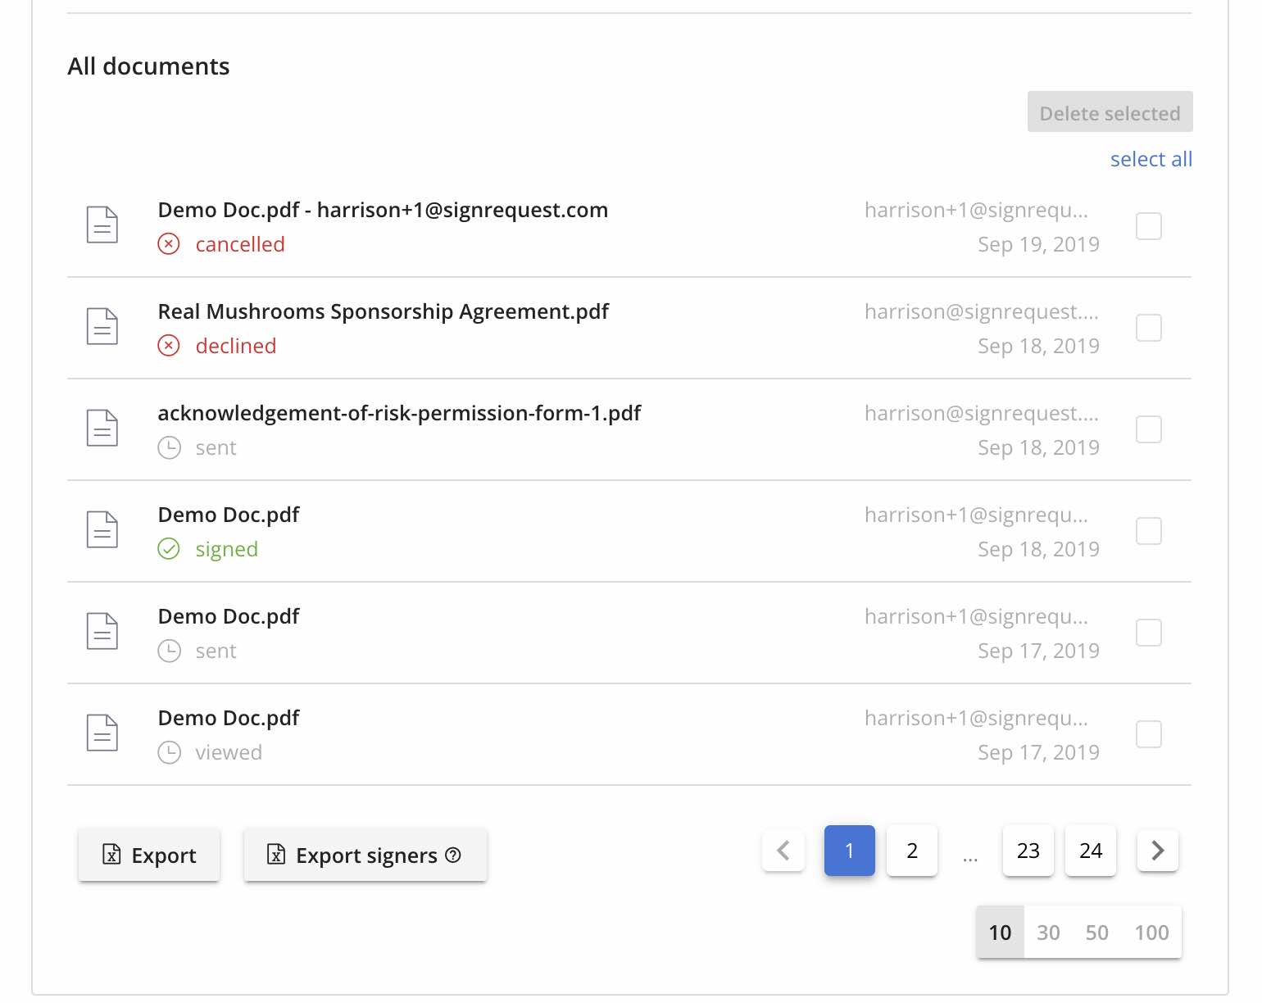The height and width of the screenshot is (1003, 1262).
Task: Select checkbox for cancelled Demo Doc.pdf
Action: click(1149, 226)
